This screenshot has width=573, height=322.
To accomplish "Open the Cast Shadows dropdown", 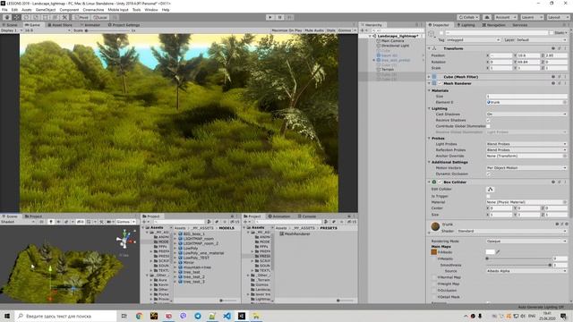I will pyautogui.click(x=526, y=114).
